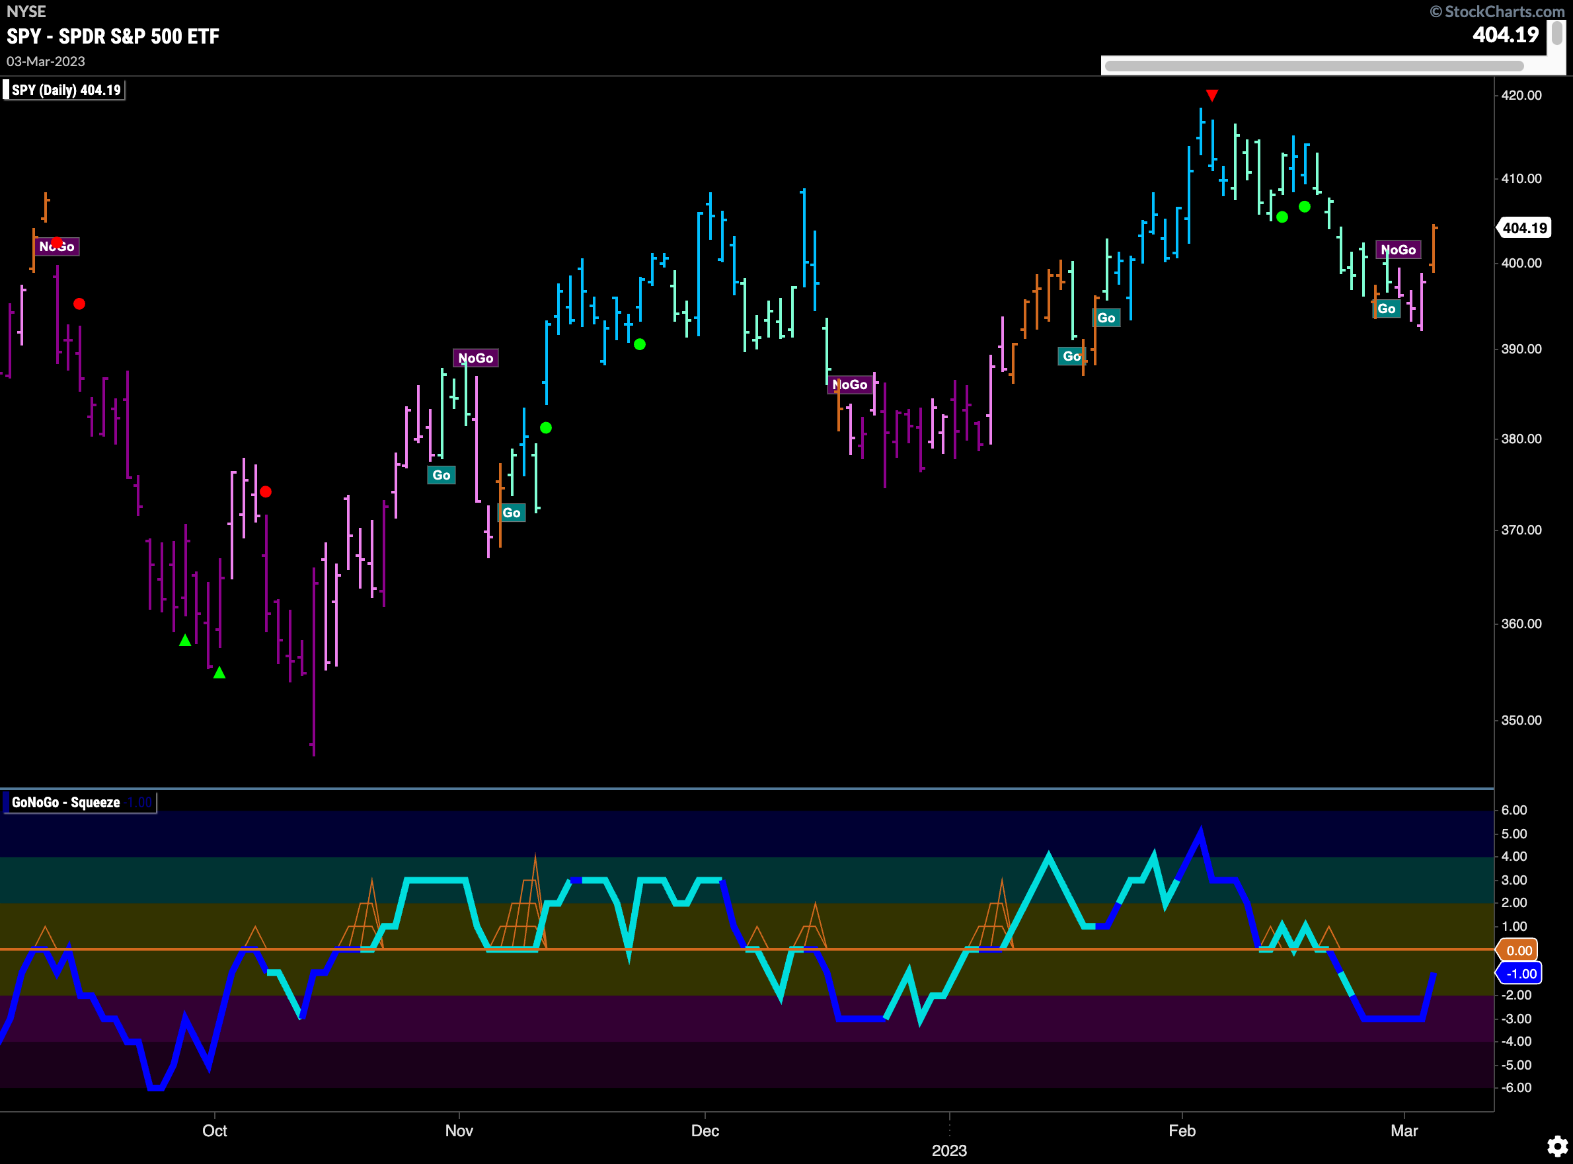Click the Go flag near the 390 level in January
The height and width of the screenshot is (1164, 1573).
coord(1071,357)
